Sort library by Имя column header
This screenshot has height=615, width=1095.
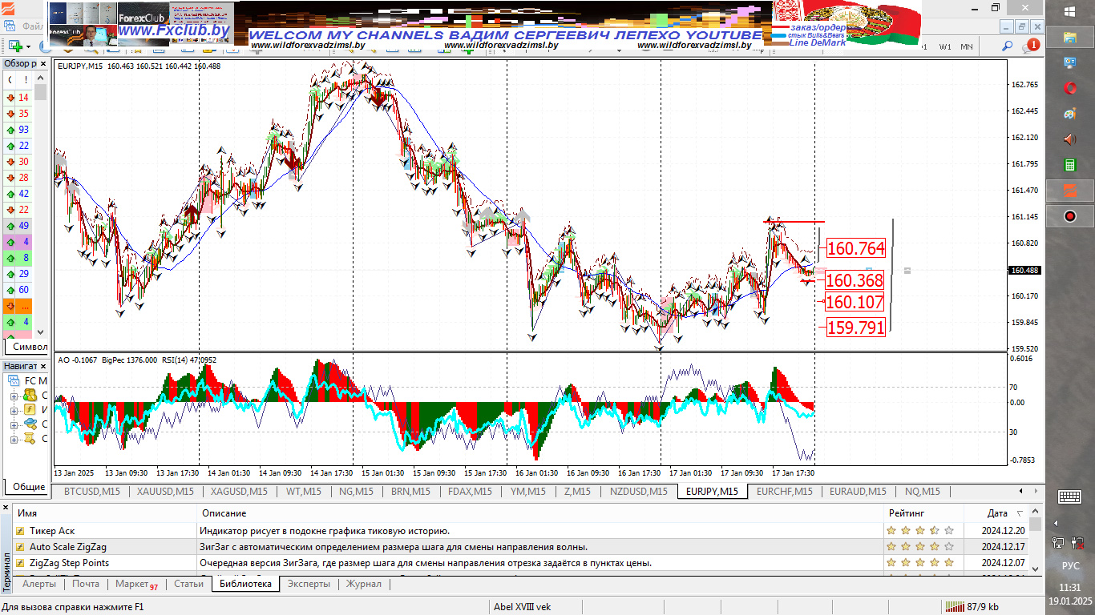point(104,513)
